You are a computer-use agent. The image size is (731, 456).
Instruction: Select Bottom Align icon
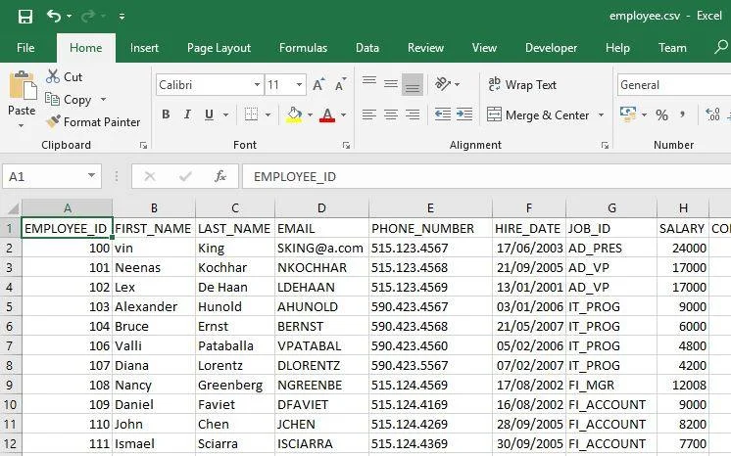click(x=413, y=84)
